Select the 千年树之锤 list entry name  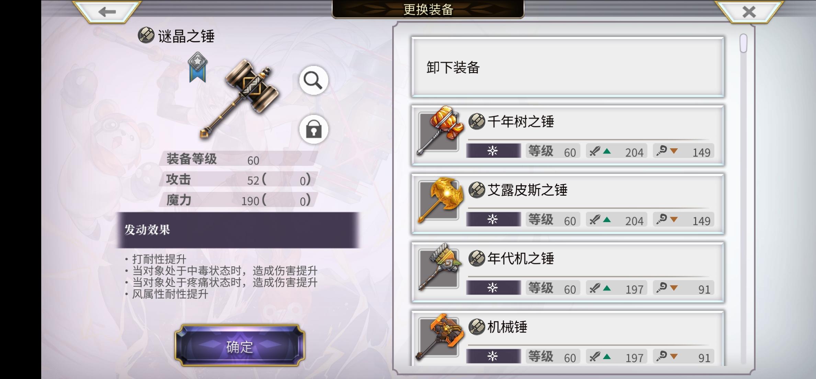pos(521,122)
